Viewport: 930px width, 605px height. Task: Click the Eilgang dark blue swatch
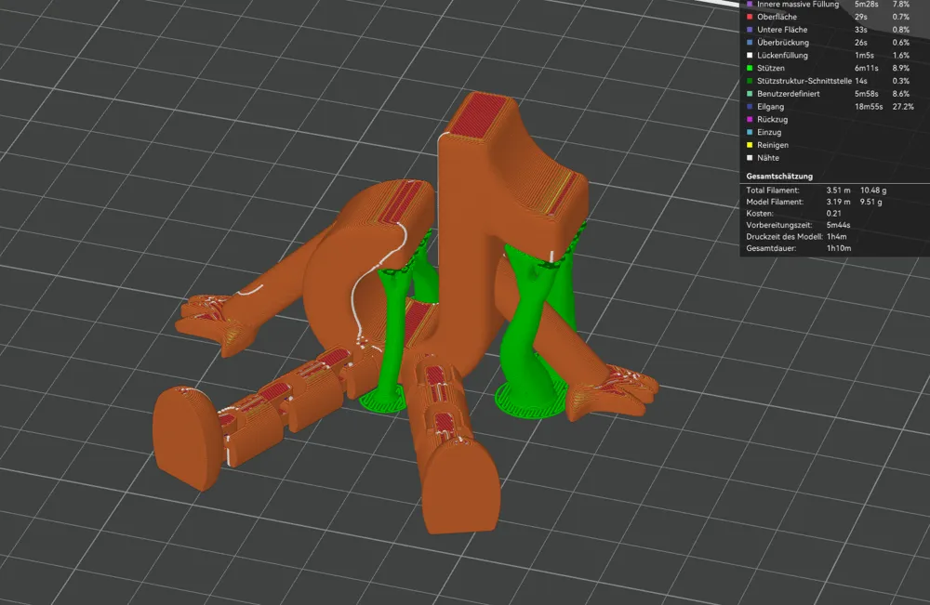[x=750, y=107]
